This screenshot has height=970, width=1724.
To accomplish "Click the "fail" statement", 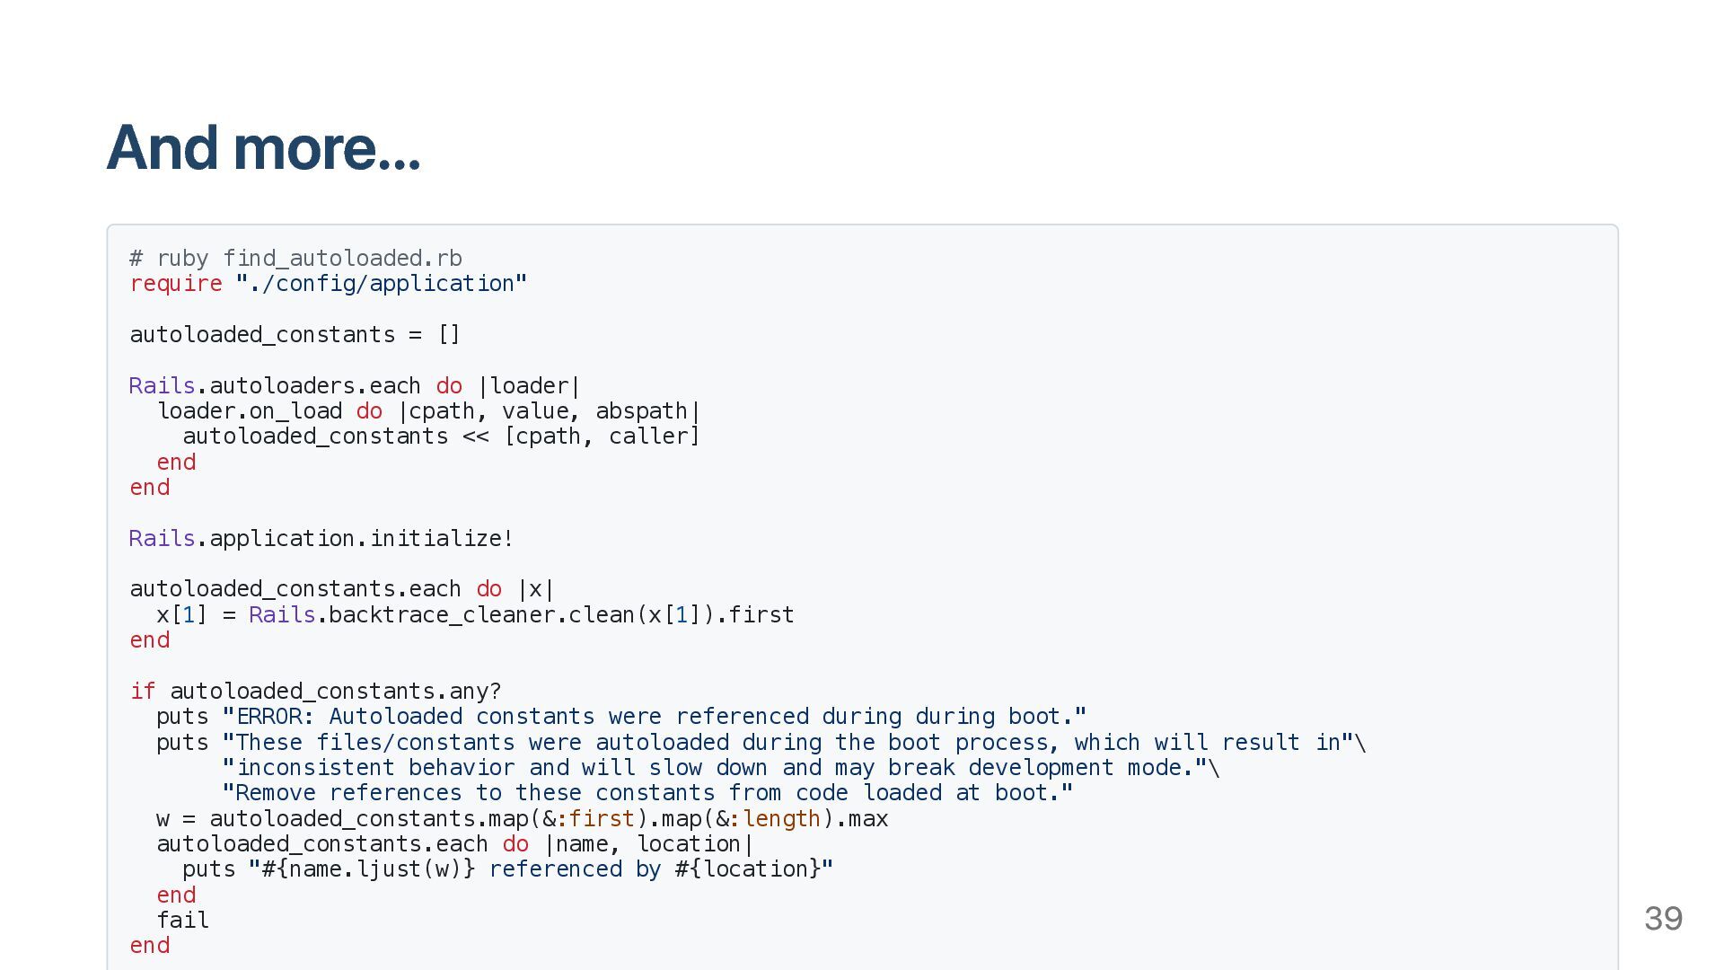I will coord(182,921).
